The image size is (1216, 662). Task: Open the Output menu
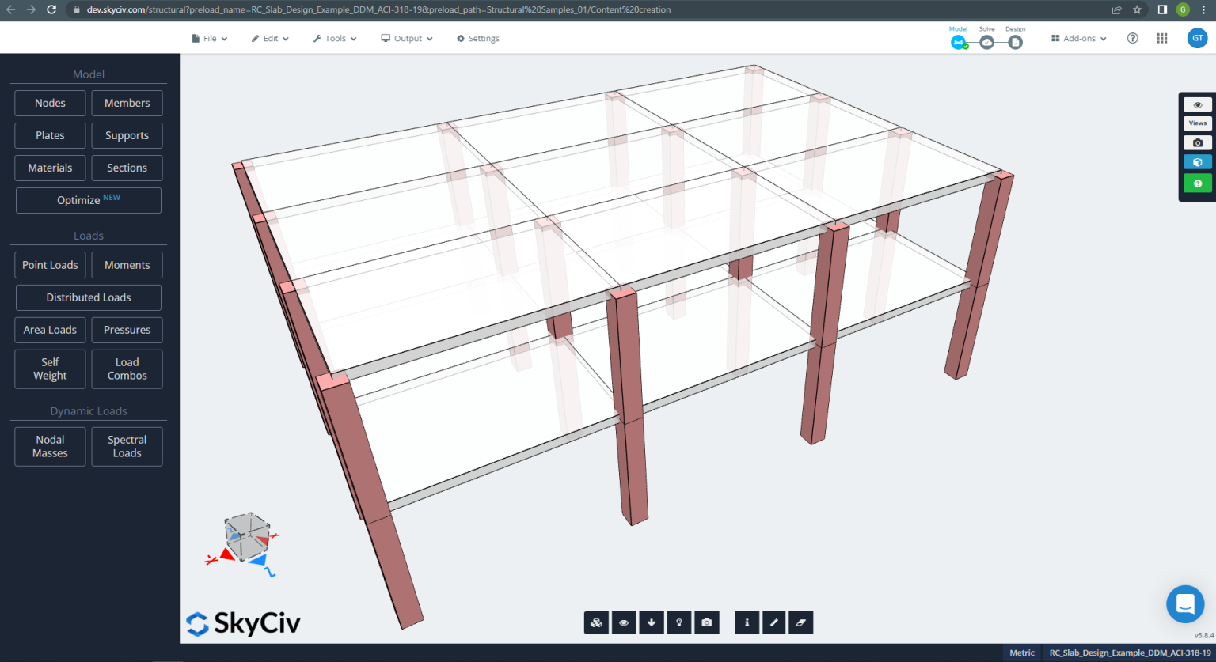(x=406, y=37)
